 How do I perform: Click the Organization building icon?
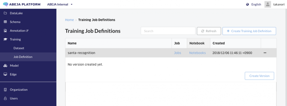click(x=5, y=90)
